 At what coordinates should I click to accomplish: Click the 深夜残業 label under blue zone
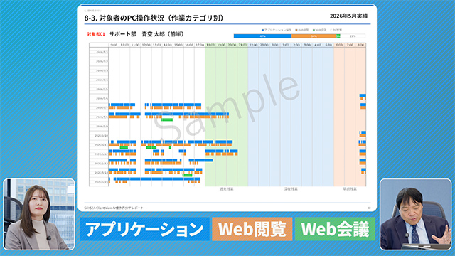click(x=291, y=189)
